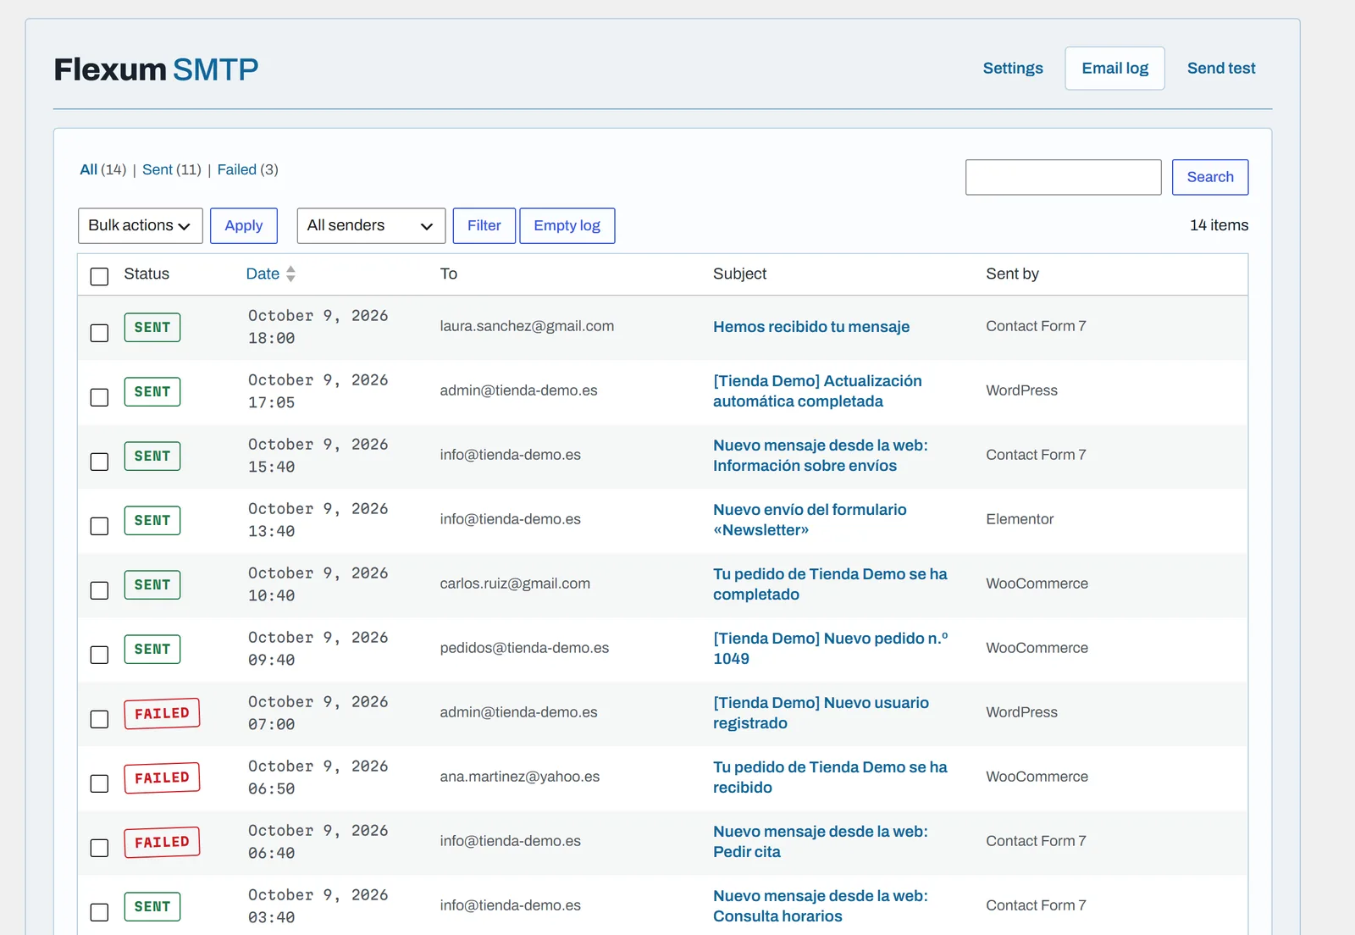Open the 'Pedir cita' email

tap(820, 842)
